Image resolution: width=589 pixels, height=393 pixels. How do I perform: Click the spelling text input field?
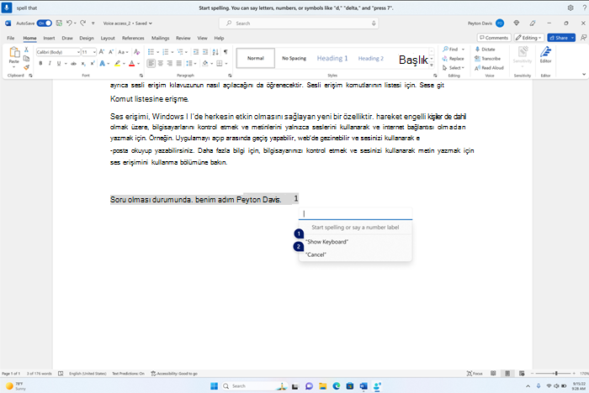[x=355, y=214]
